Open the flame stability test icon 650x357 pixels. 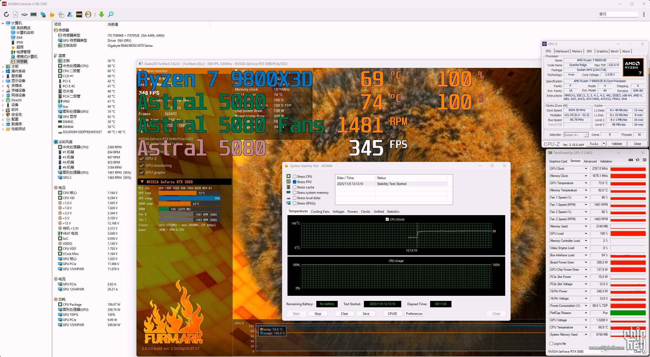click(52, 14)
